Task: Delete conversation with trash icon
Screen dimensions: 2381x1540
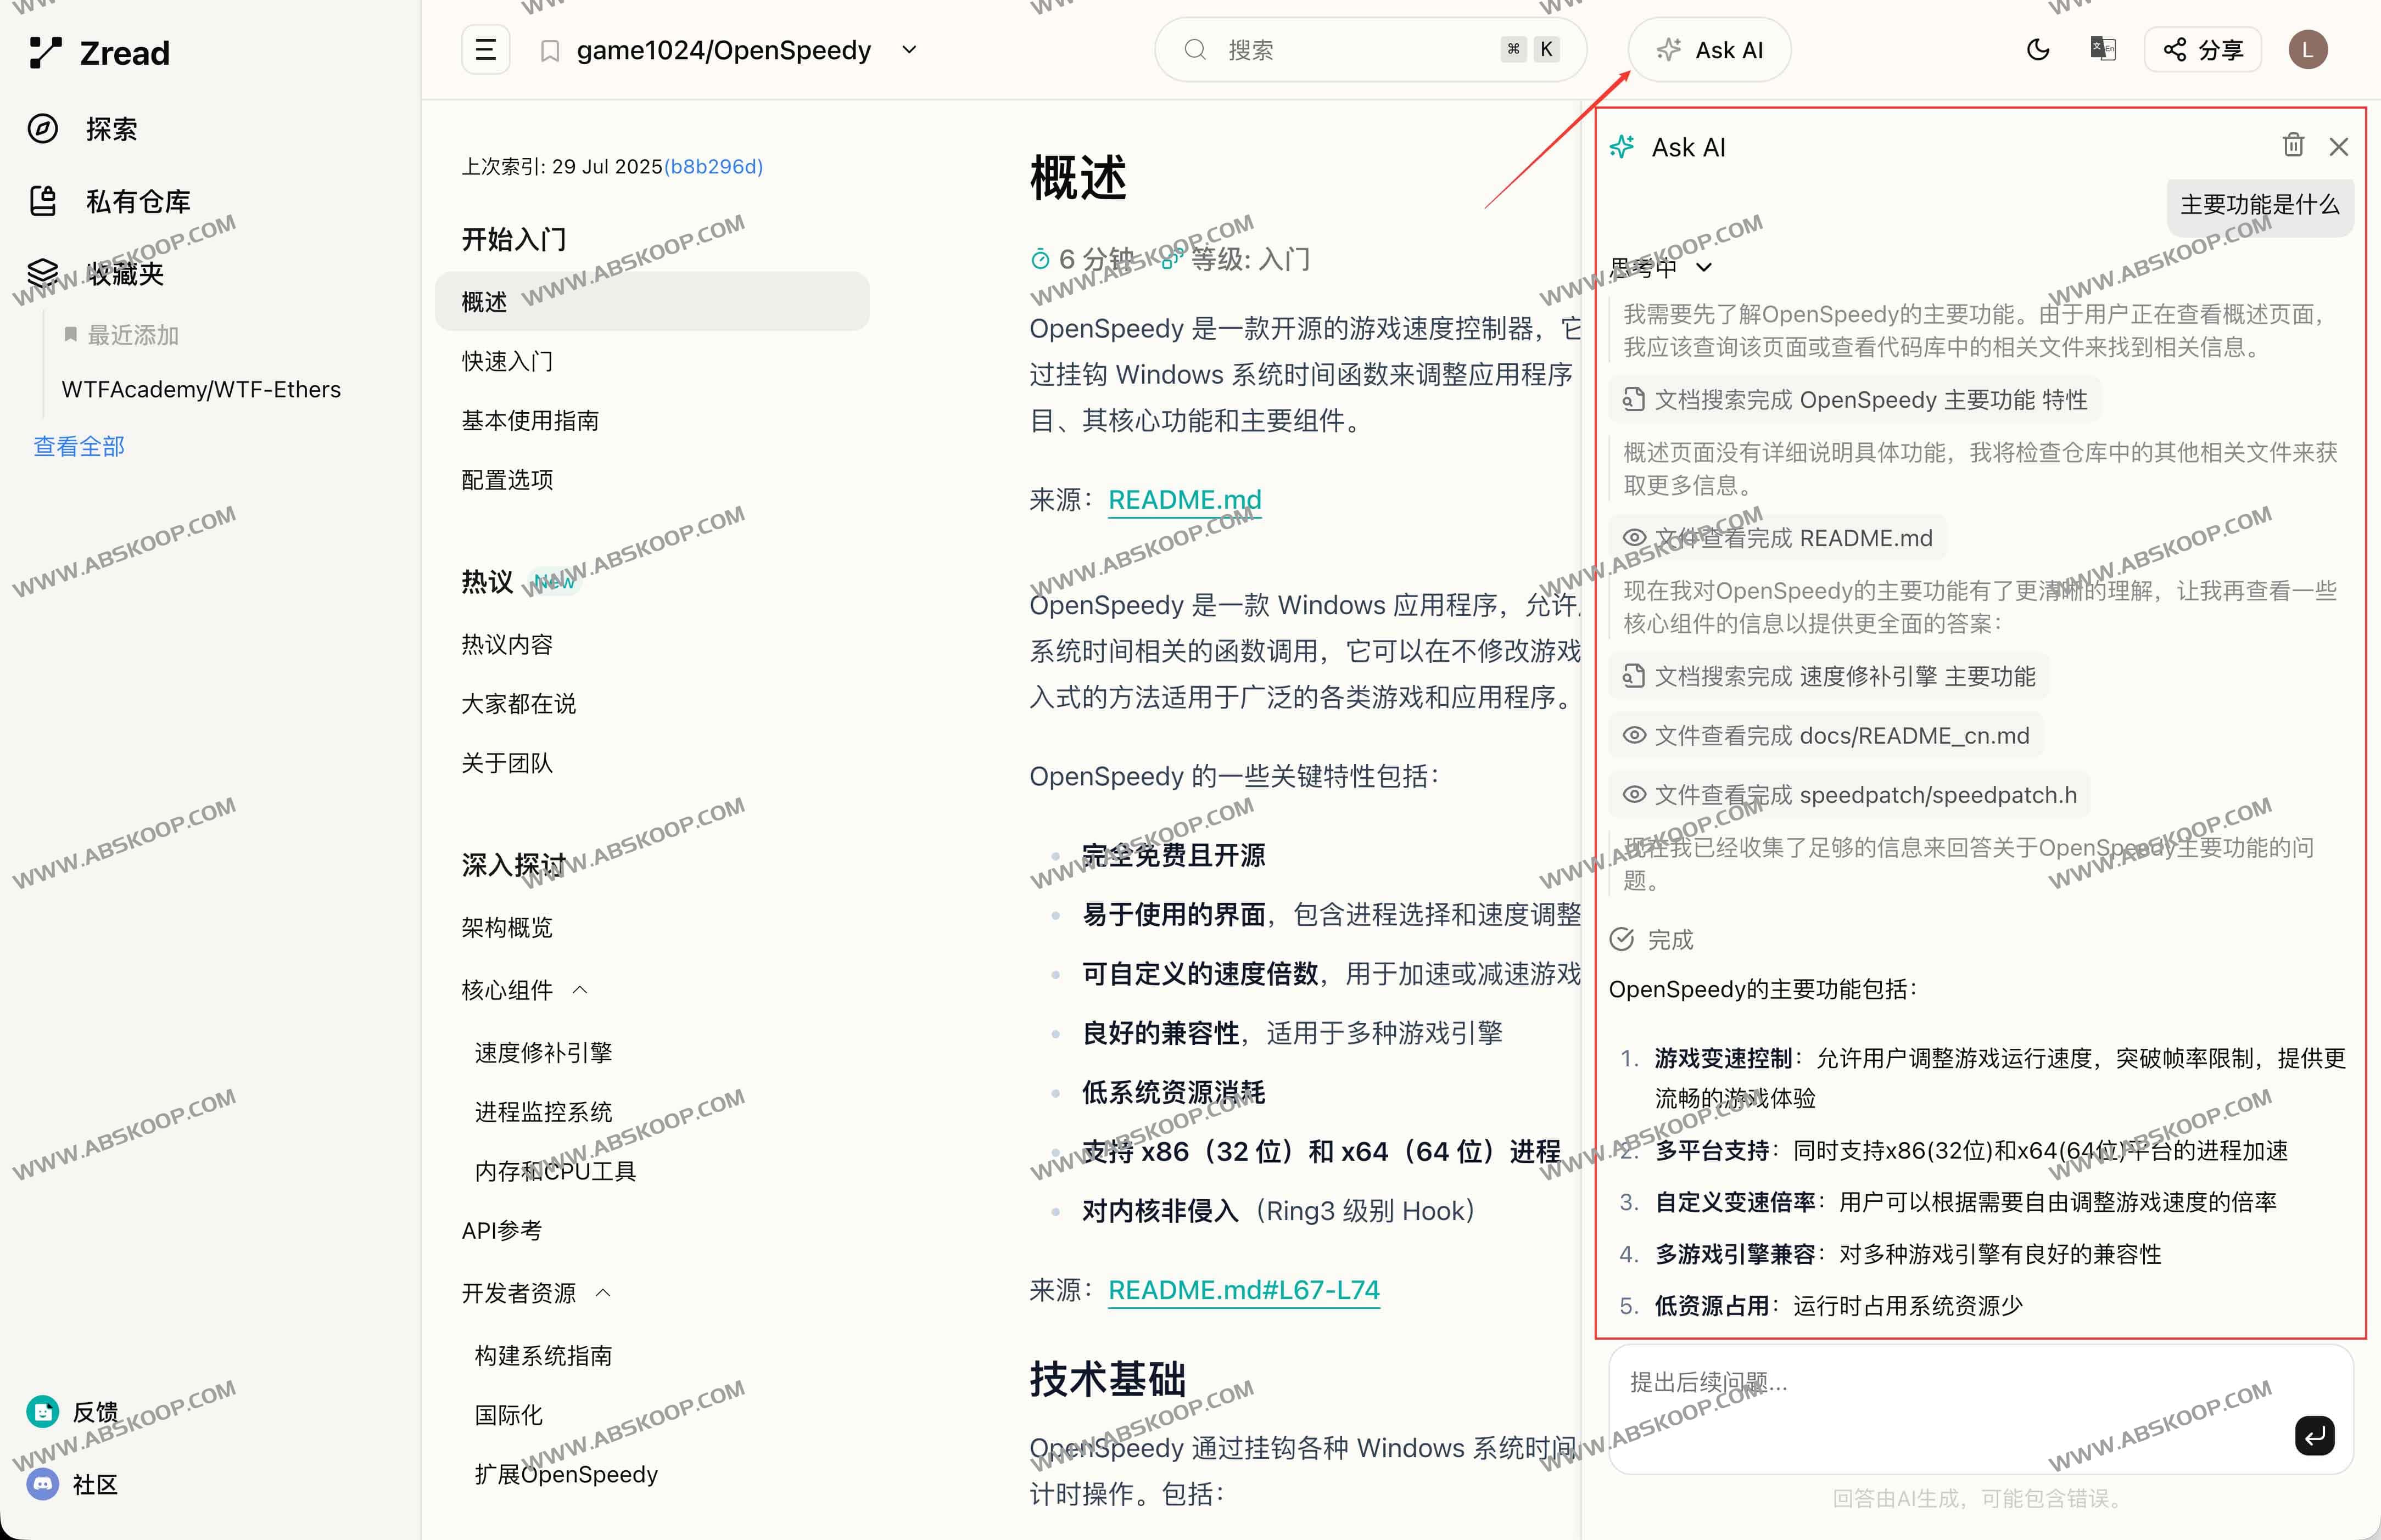Action: pyautogui.click(x=2293, y=146)
